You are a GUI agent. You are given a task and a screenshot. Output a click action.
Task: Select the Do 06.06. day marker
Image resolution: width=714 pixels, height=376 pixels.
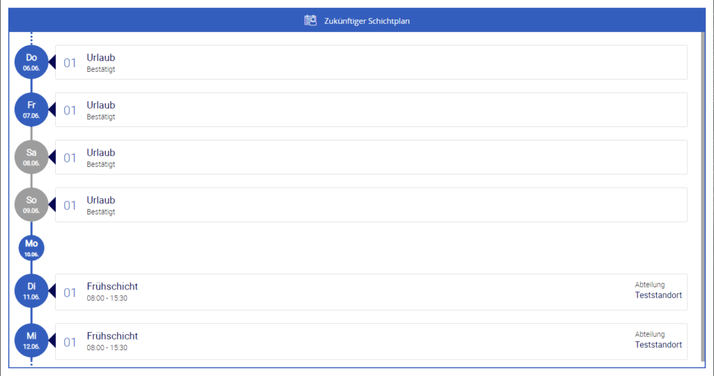click(x=31, y=62)
